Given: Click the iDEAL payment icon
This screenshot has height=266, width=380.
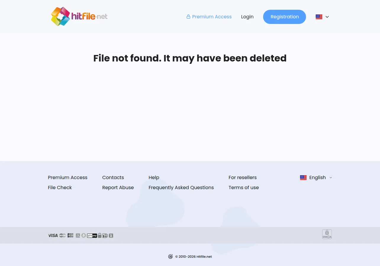Looking at the screenshot, I should 105,236.
